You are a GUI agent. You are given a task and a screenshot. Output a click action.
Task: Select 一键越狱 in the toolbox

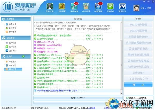coord(11,65)
